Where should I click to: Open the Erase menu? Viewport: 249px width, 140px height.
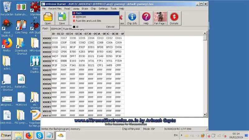pos(85,9)
